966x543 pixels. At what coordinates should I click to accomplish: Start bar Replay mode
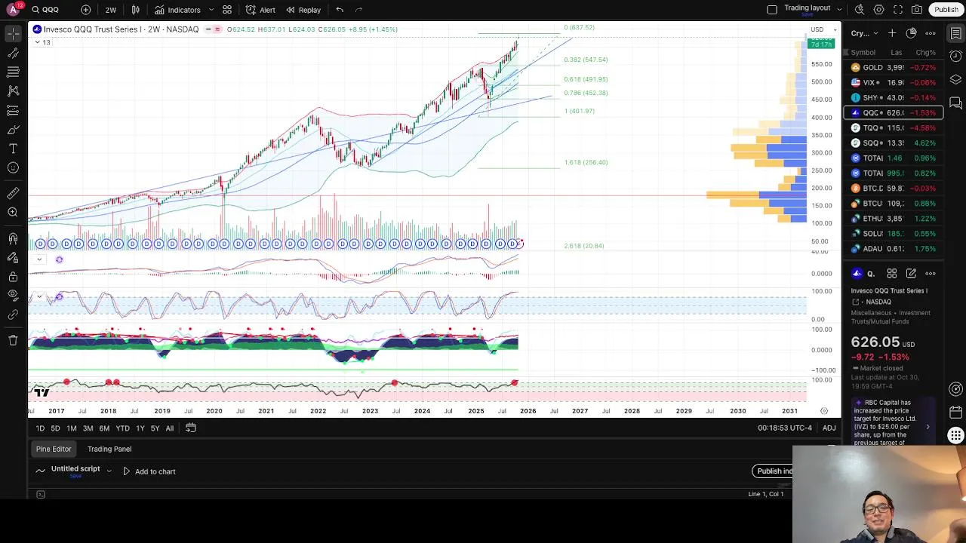[x=303, y=10]
